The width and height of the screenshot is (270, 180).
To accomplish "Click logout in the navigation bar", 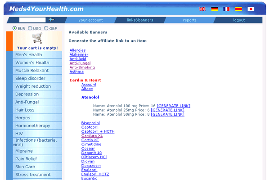I will tap(239, 20).
